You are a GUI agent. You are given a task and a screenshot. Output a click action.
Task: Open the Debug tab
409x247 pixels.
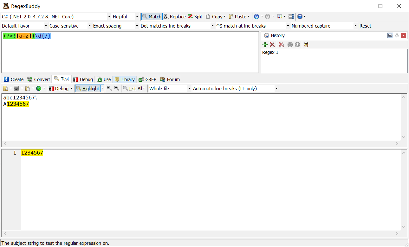[x=83, y=79]
